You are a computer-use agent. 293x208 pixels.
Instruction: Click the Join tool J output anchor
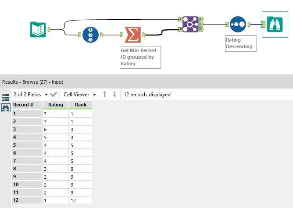pyautogui.click(x=201, y=24)
